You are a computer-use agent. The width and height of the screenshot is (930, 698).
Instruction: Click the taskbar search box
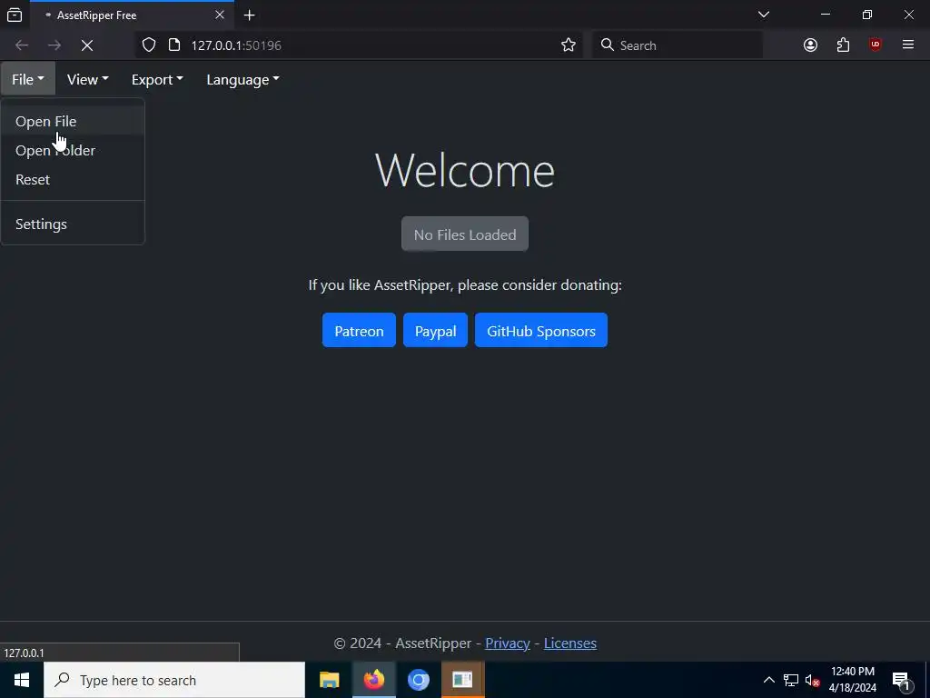click(174, 680)
